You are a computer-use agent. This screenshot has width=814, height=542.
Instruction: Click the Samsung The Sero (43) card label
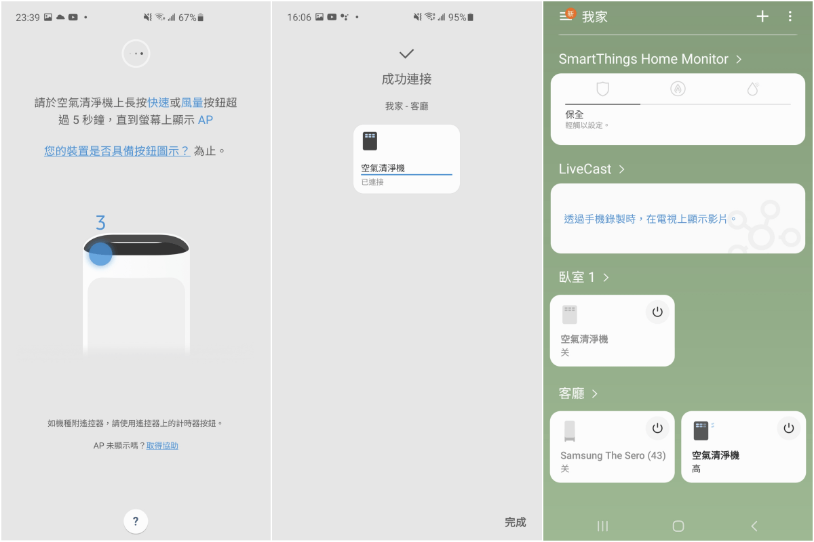(x=613, y=456)
